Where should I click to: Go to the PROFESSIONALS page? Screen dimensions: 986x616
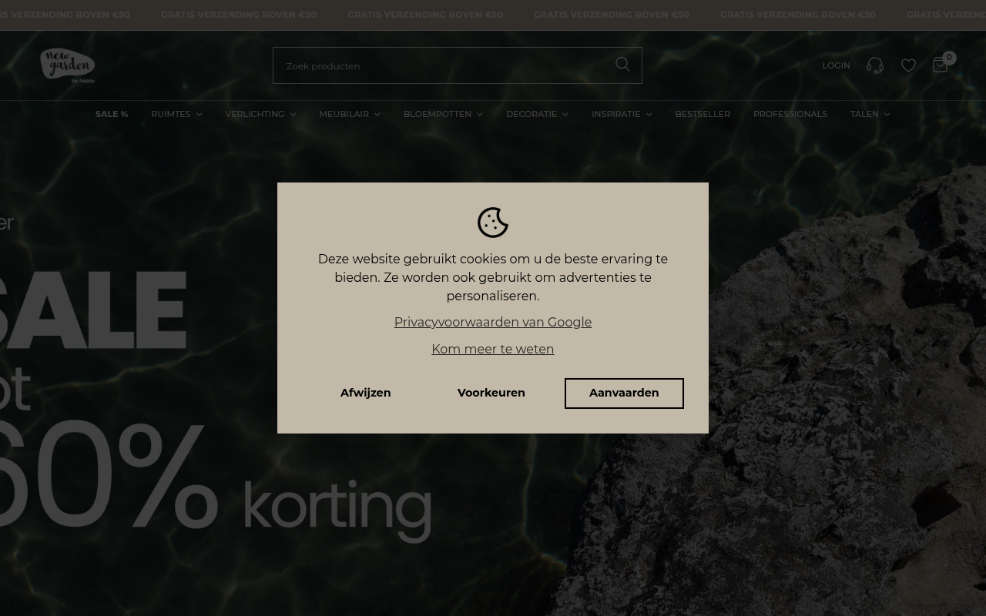coord(790,114)
